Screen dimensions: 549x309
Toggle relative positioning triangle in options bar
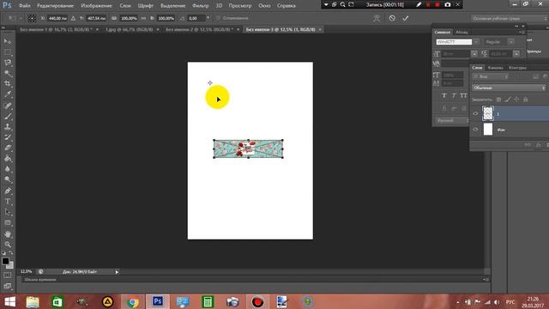(x=73, y=18)
